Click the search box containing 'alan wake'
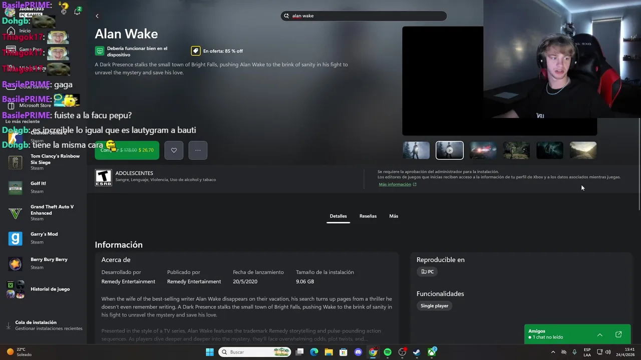 click(364, 16)
